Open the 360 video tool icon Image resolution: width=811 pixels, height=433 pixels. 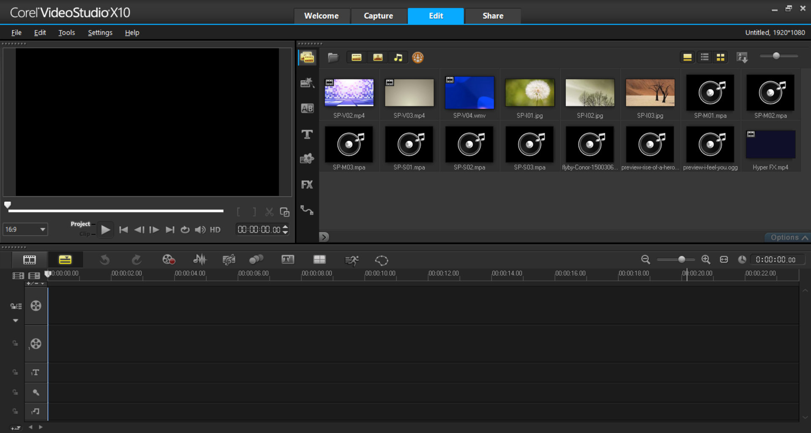click(382, 260)
